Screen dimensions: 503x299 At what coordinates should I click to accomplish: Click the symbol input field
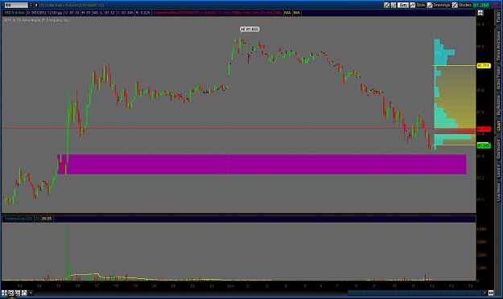point(16,5)
